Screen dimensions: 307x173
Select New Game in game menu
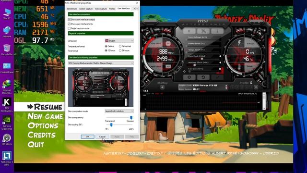(45, 116)
